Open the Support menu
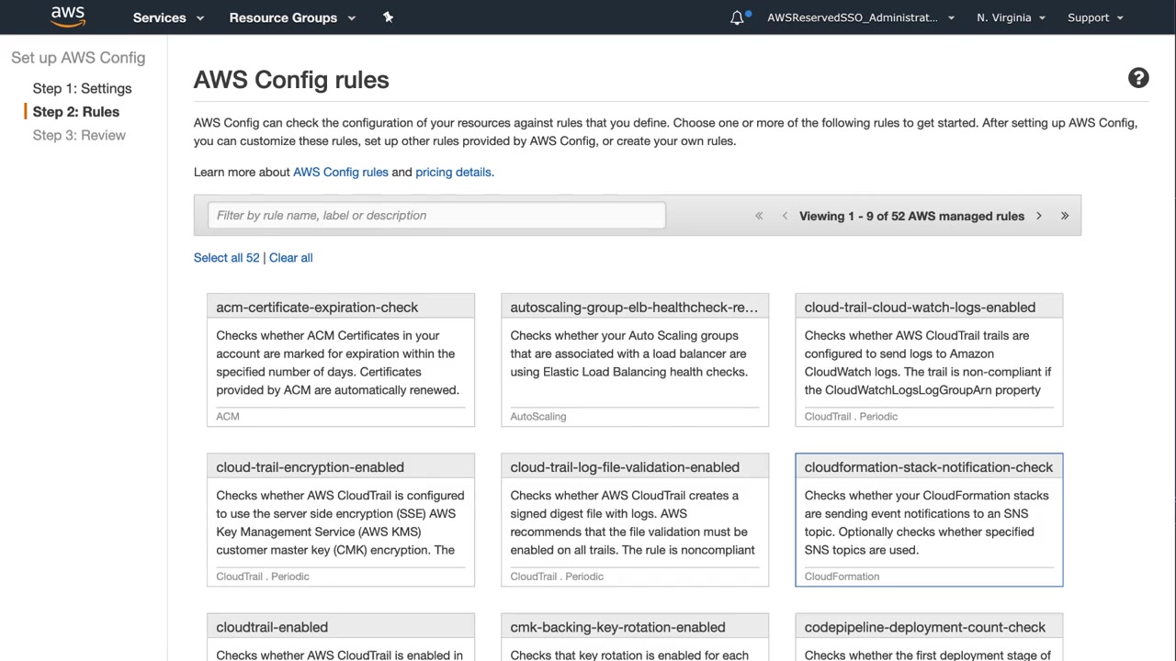This screenshot has width=1176, height=661. (x=1095, y=17)
